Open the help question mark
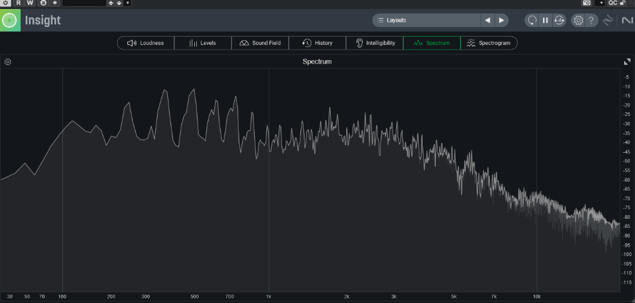This screenshot has width=635, height=303. pos(591,20)
